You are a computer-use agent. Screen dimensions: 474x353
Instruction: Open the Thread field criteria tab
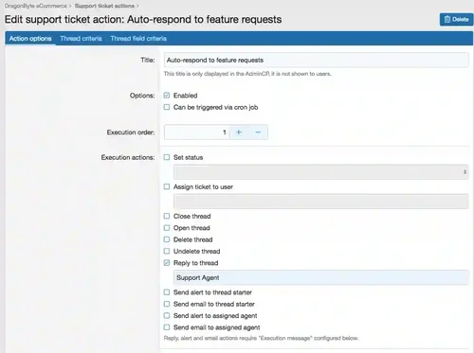(138, 39)
